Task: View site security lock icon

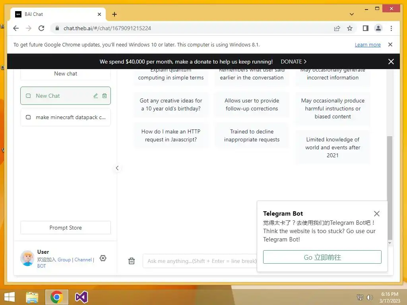Action: (57, 28)
